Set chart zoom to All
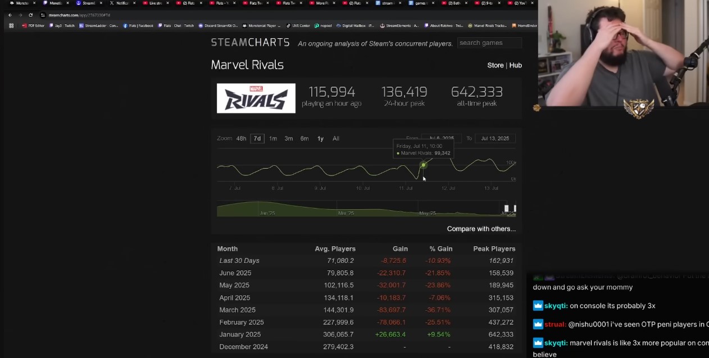Screen dimensions: 709x358 coord(336,138)
